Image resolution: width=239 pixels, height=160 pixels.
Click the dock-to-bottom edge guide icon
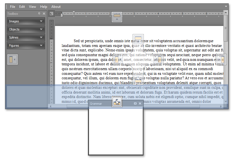117,102
